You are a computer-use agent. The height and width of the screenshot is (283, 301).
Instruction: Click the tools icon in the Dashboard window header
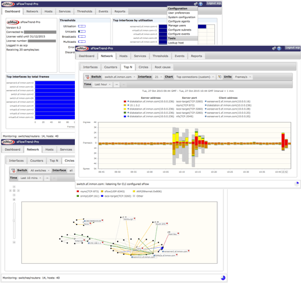[196, 4]
